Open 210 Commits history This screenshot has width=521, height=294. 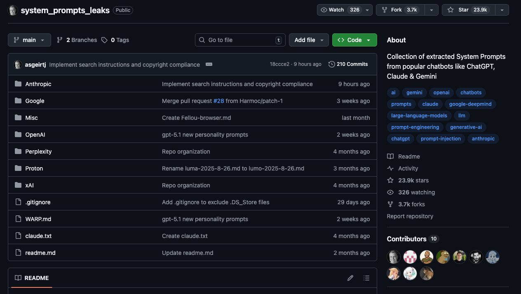pyautogui.click(x=348, y=64)
